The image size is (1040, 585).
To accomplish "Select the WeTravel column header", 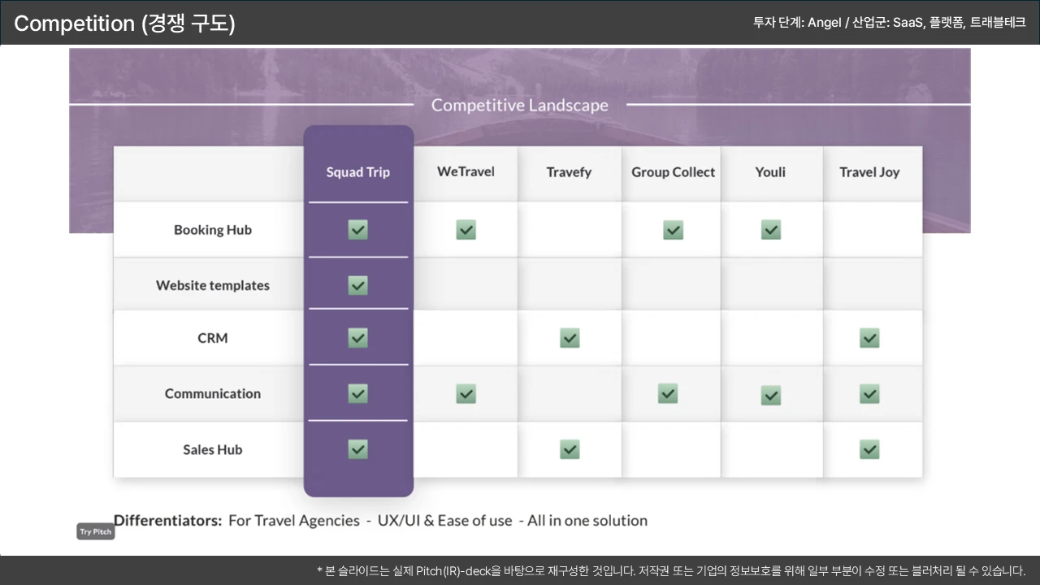I will point(466,171).
